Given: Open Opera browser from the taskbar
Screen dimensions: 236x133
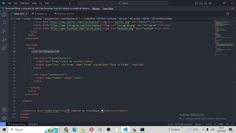Looking at the screenshot, I should [91, 130].
